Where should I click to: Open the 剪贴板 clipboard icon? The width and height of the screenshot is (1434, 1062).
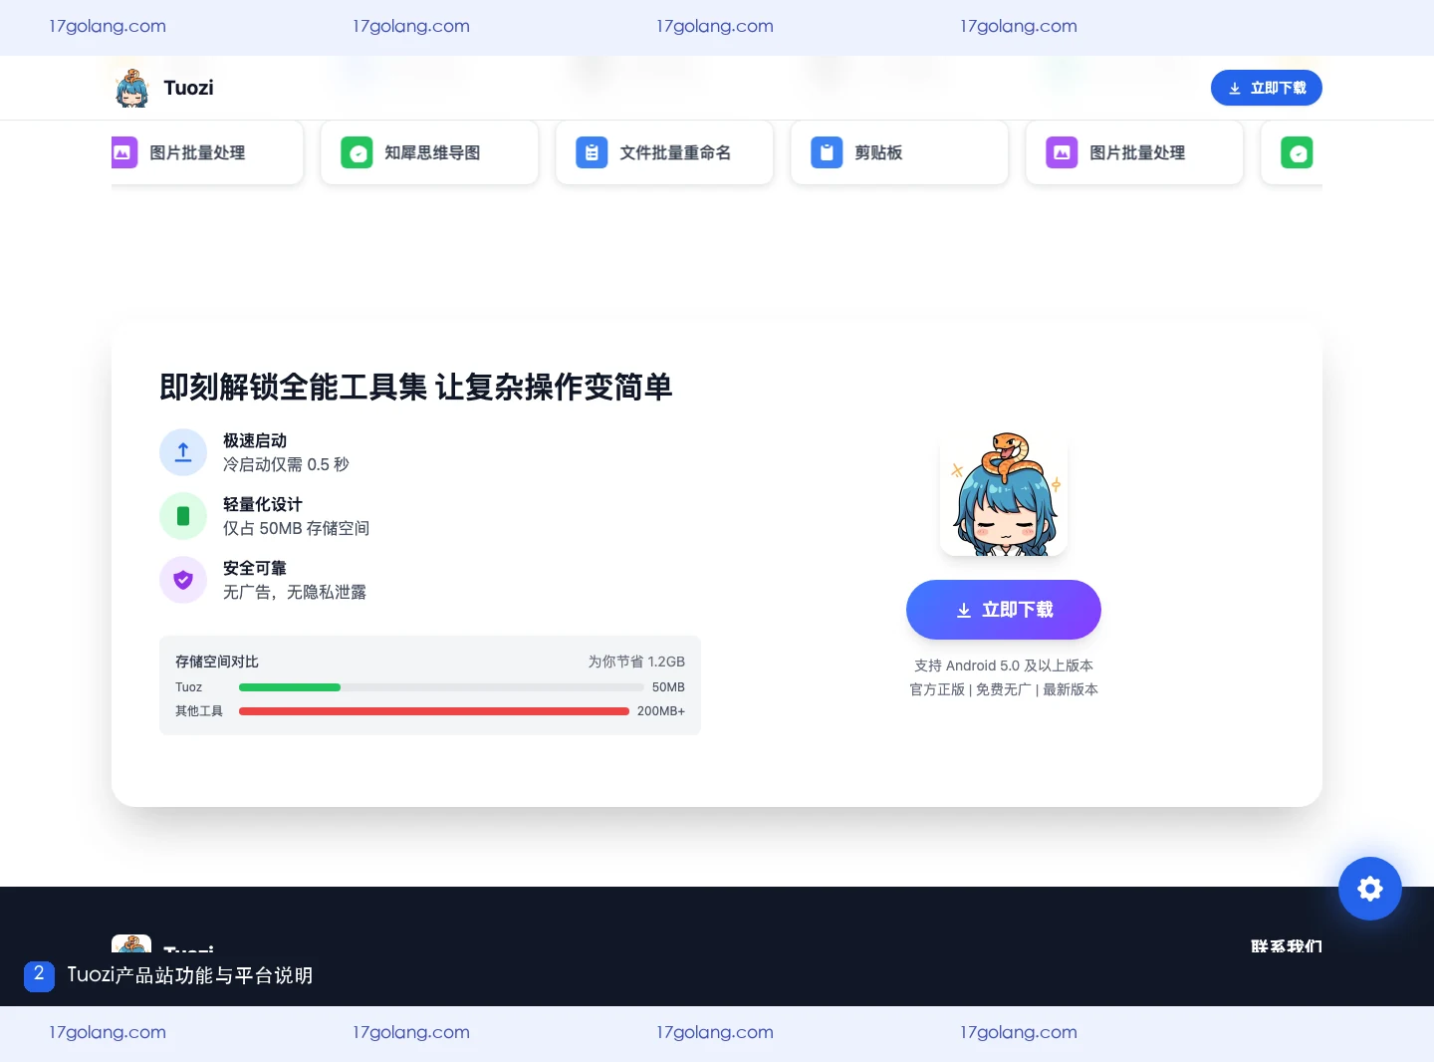(827, 152)
